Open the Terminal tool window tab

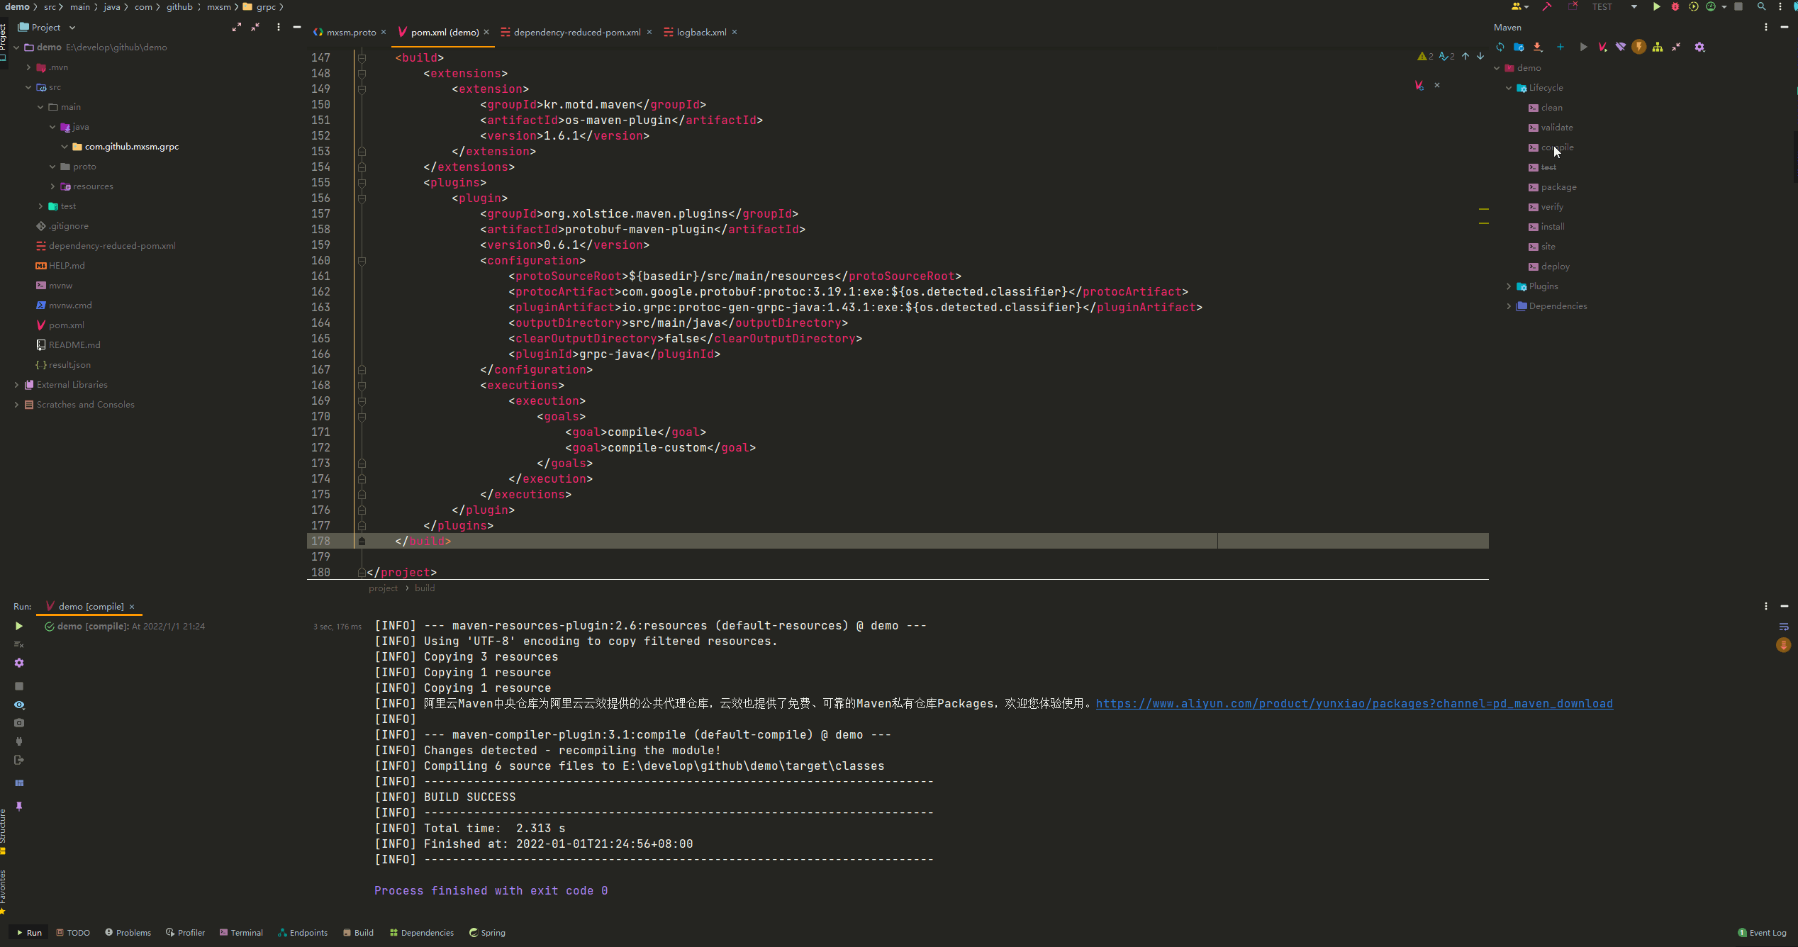[x=241, y=933]
